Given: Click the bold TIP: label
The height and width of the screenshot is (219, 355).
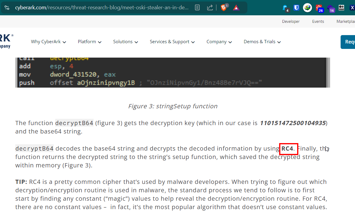Looking at the screenshot, I should (21, 182).
